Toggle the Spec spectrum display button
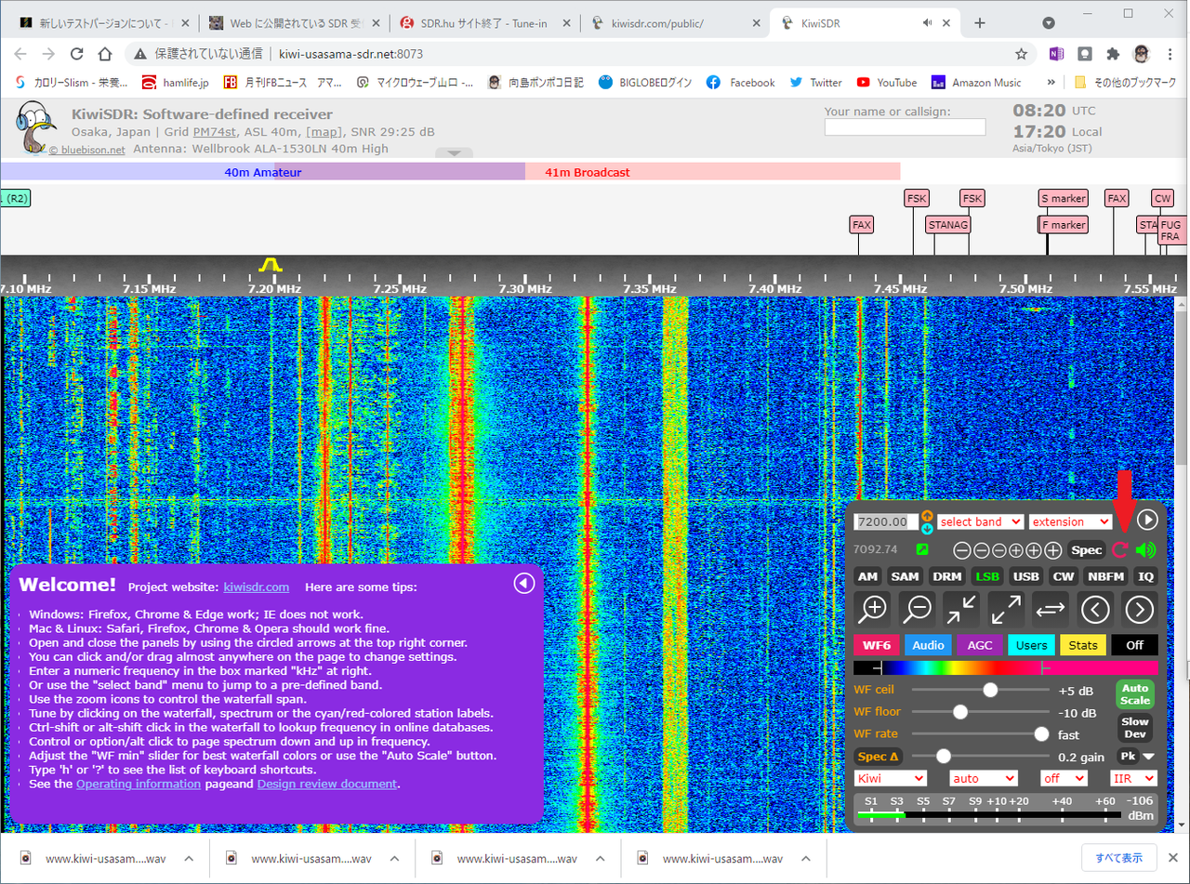Screen dimensions: 1190x884 click(1086, 549)
